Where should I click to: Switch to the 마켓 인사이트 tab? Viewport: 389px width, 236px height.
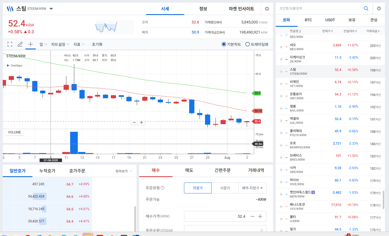coord(241,9)
